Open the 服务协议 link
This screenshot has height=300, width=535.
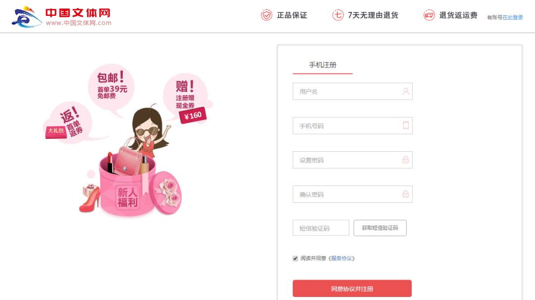tap(341, 258)
